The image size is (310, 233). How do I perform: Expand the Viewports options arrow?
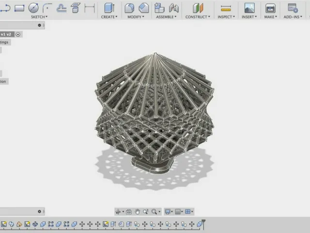(x=192, y=212)
